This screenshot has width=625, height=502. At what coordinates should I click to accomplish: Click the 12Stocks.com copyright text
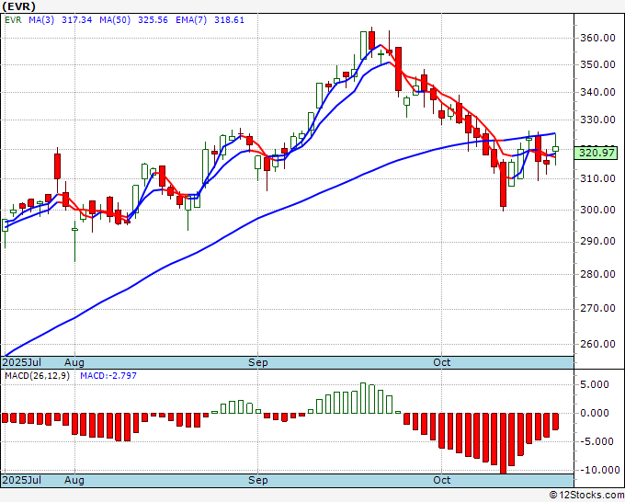pos(586,496)
